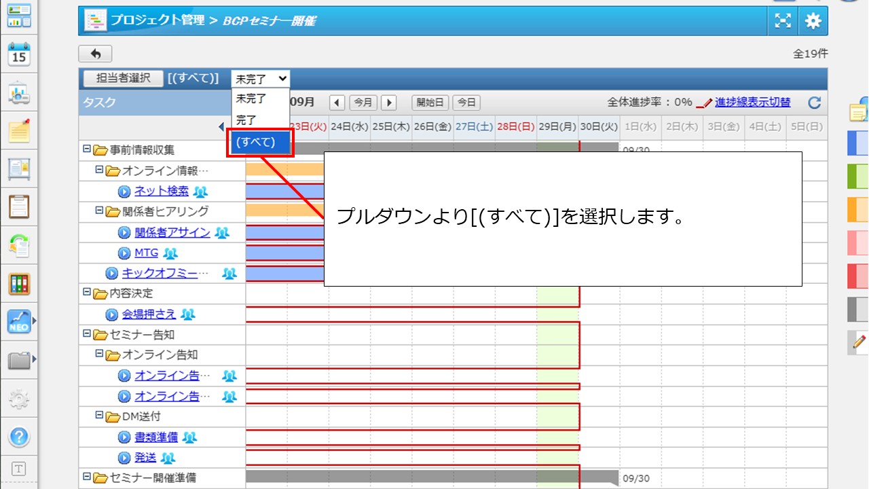Viewport: 869px width, 489px height.
Task: Click the bookshelf binder icon in sidebar
Action: point(19,283)
